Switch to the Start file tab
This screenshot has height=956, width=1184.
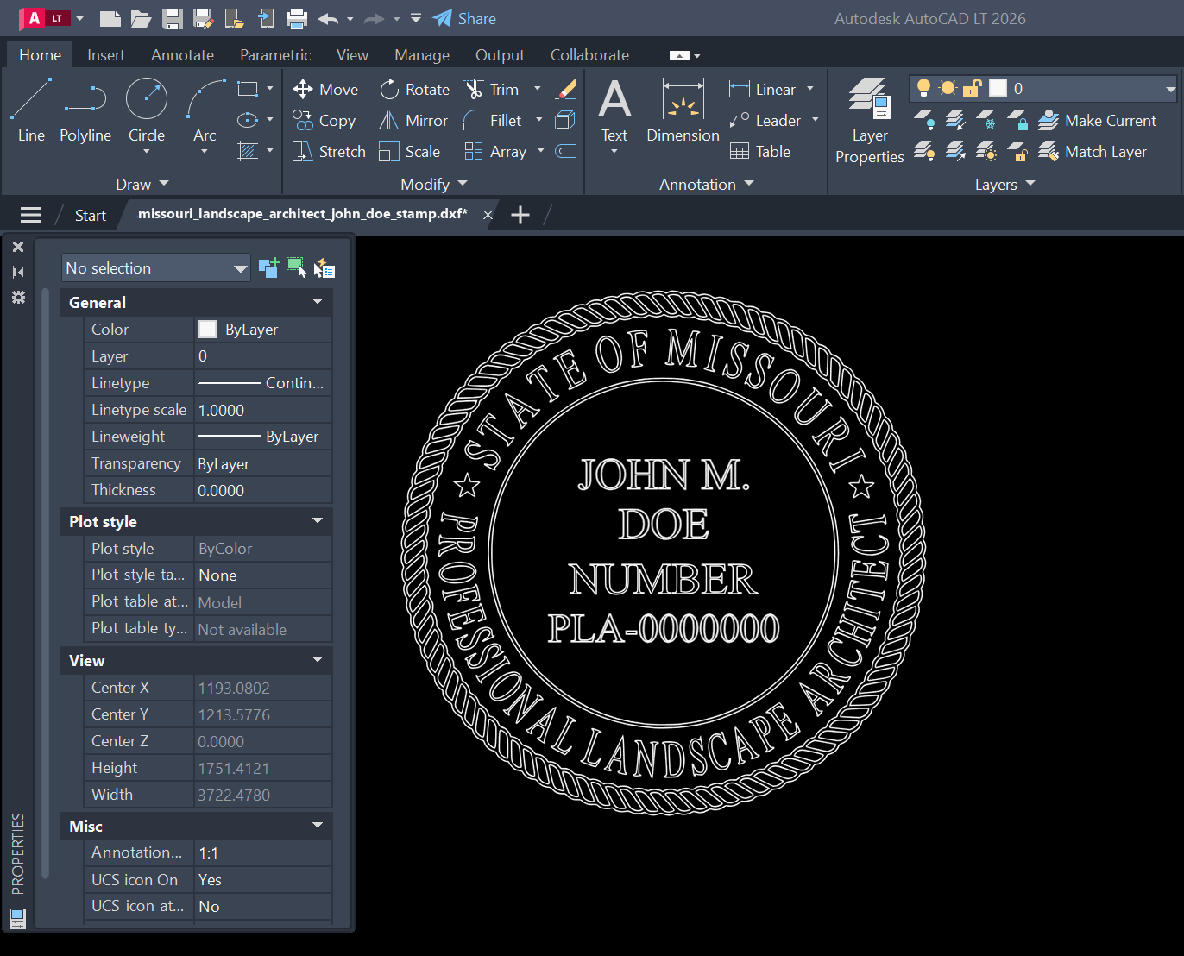coord(91,216)
